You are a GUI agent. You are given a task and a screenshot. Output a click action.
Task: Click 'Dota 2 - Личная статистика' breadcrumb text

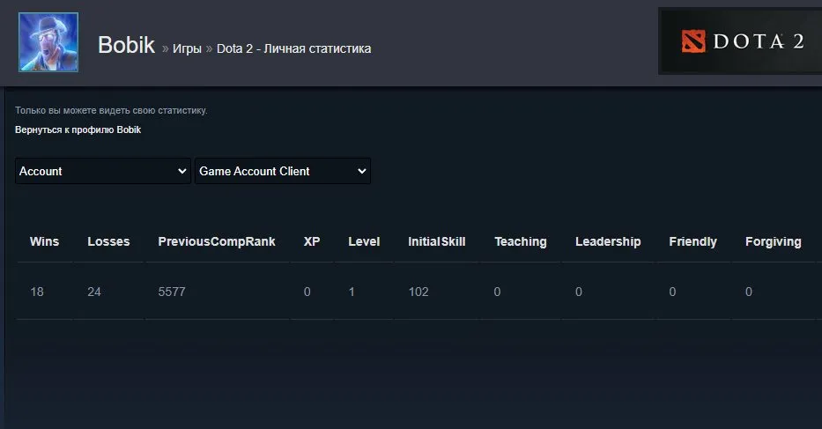293,48
